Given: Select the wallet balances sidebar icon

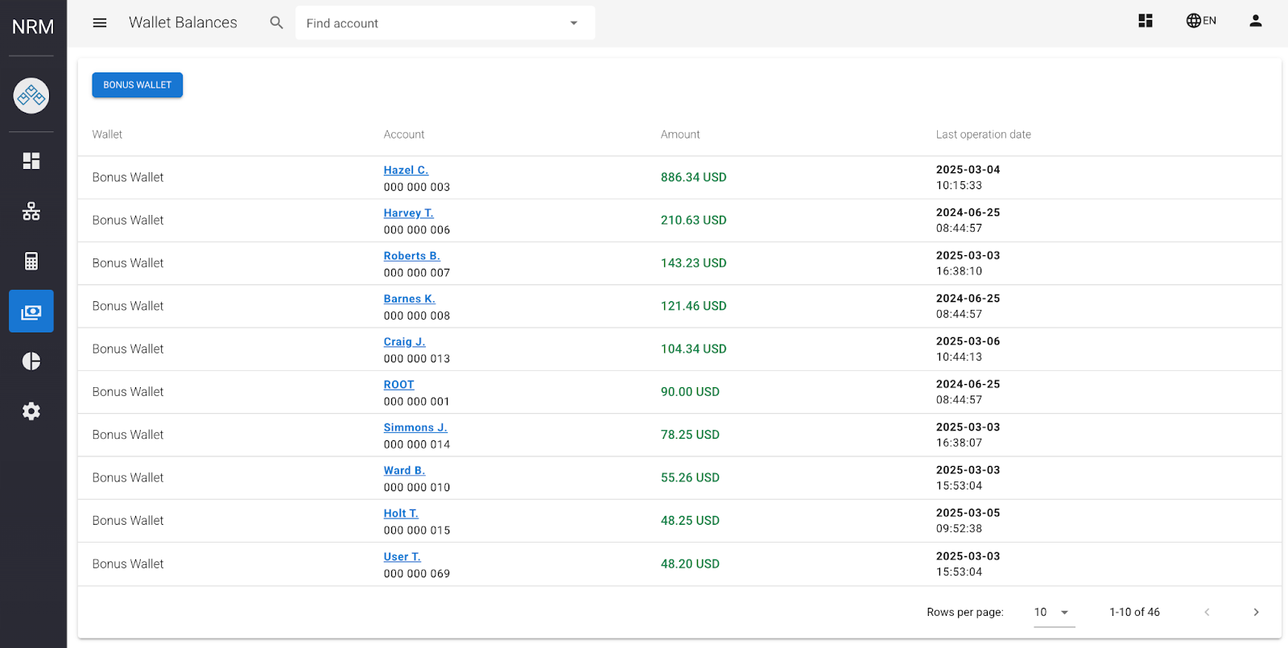Looking at the screenshot, I should point(31,312).
